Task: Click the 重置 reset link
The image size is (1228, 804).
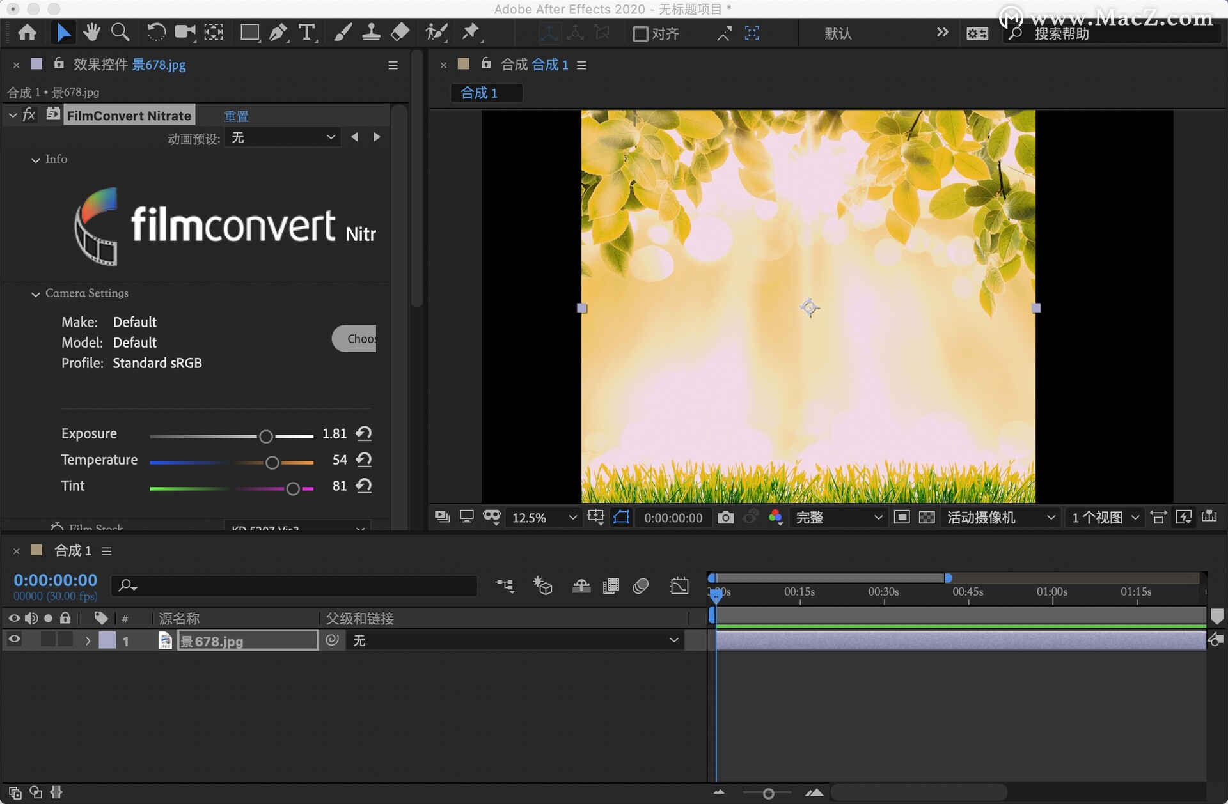Action: (x=236, y=116)
